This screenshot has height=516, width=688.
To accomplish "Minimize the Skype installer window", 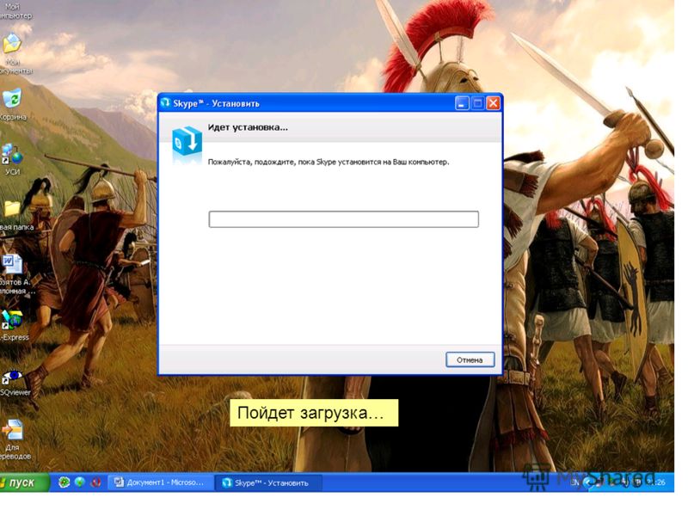I will pyautogui.click(x=462, y=103).
